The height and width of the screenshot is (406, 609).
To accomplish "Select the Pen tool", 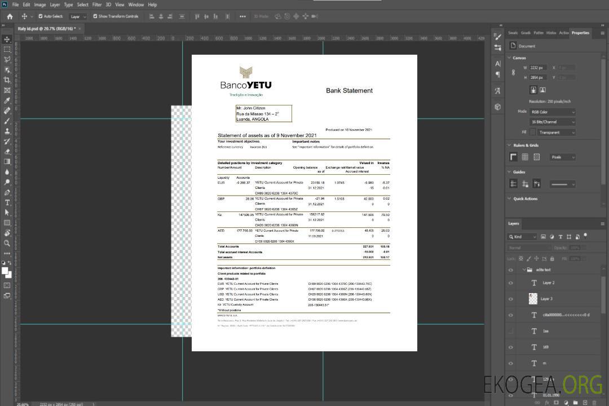I will click(7, 192).
